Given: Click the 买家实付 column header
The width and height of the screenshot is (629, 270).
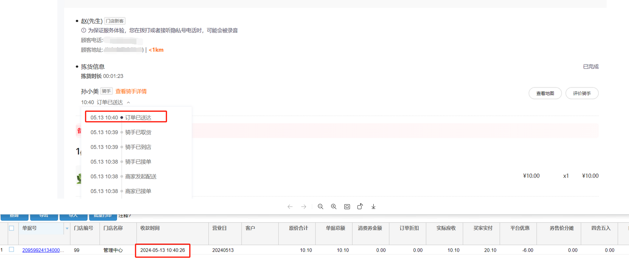Looking at the screenshot, I should pyautogui.click(x=483, y=228).
